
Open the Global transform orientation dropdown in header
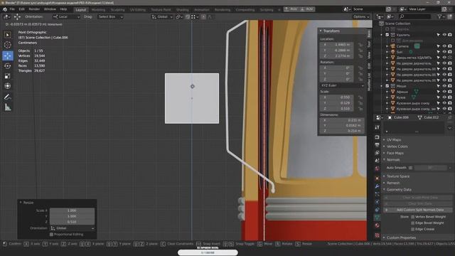click(x=162, y=17)
